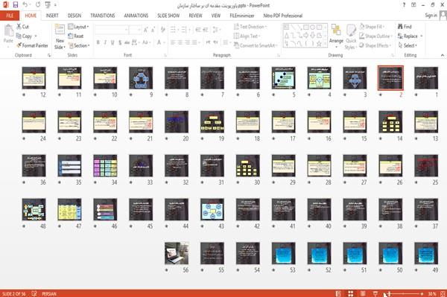Toggle text Shadow

(120, 42)
